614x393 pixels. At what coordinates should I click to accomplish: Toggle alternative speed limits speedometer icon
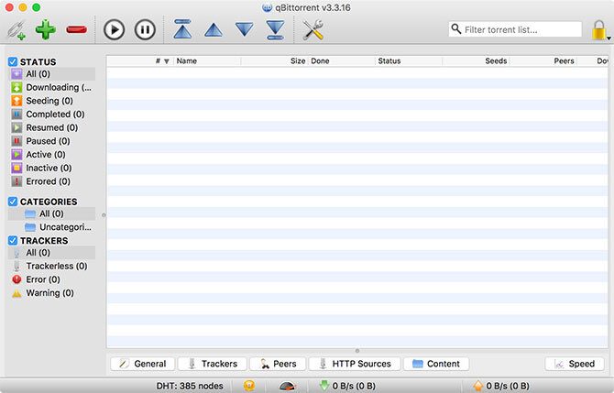[x=288, y=387]
